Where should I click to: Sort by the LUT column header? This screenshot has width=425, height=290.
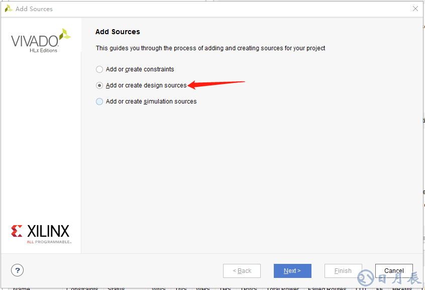click(360, 288)
